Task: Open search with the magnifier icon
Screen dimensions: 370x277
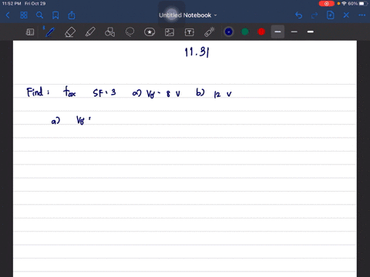Action: pyautogui.click(x=39, y=15)
